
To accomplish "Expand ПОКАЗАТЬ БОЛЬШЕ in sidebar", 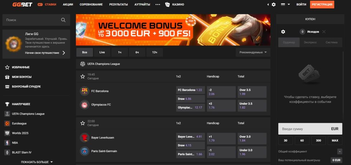I will click(37, 162).
